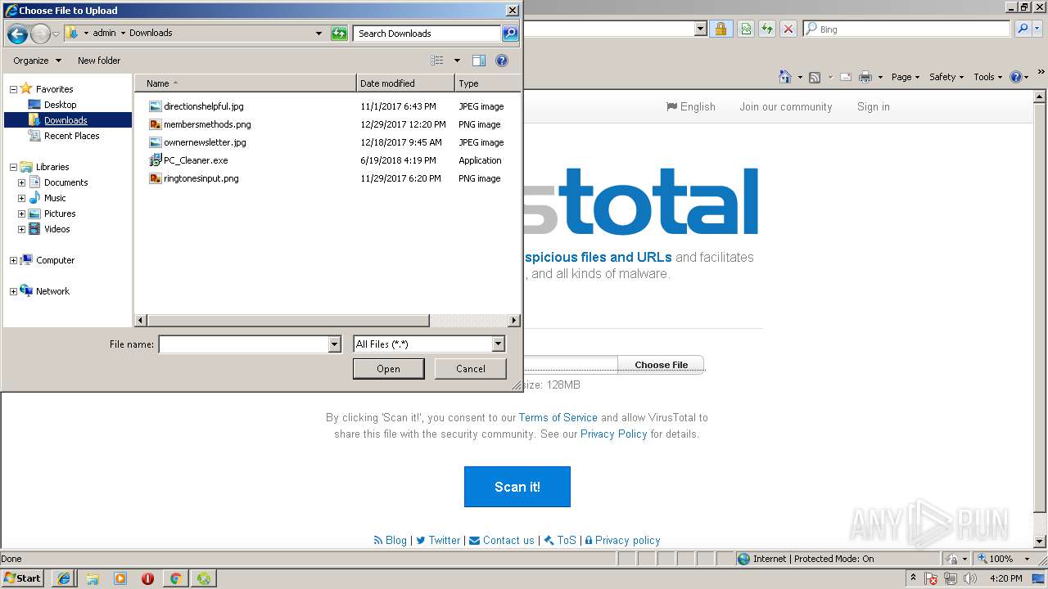Select the ownernewsletter.jpg file
The width and height of the screenshot is (1048, 589).
coord(205,142)
